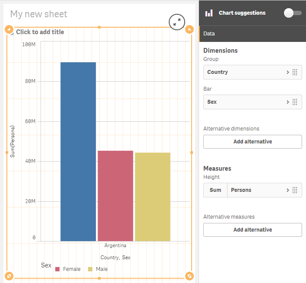Click the full screen expand icon
Screen dimensions: 306x283
177,22
